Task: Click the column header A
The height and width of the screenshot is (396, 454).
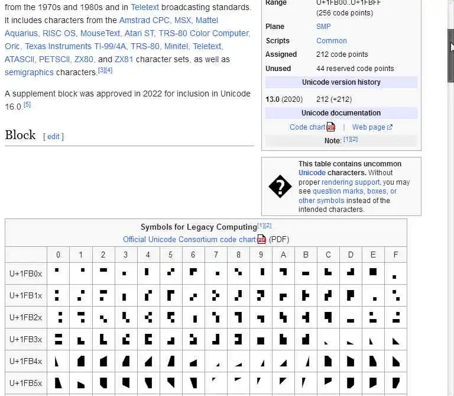Action: [x=283, y=255]
